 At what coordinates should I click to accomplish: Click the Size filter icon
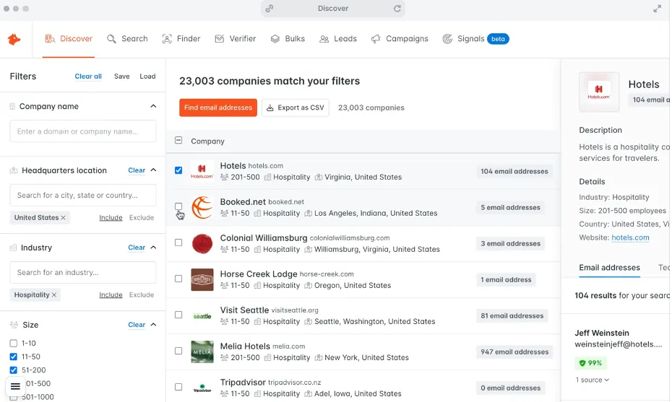click(14, 325)
